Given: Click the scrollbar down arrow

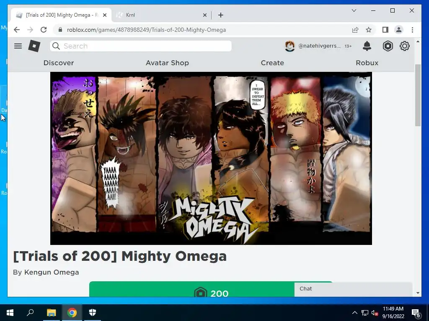Looking at the screenshot, I should 418,293.
